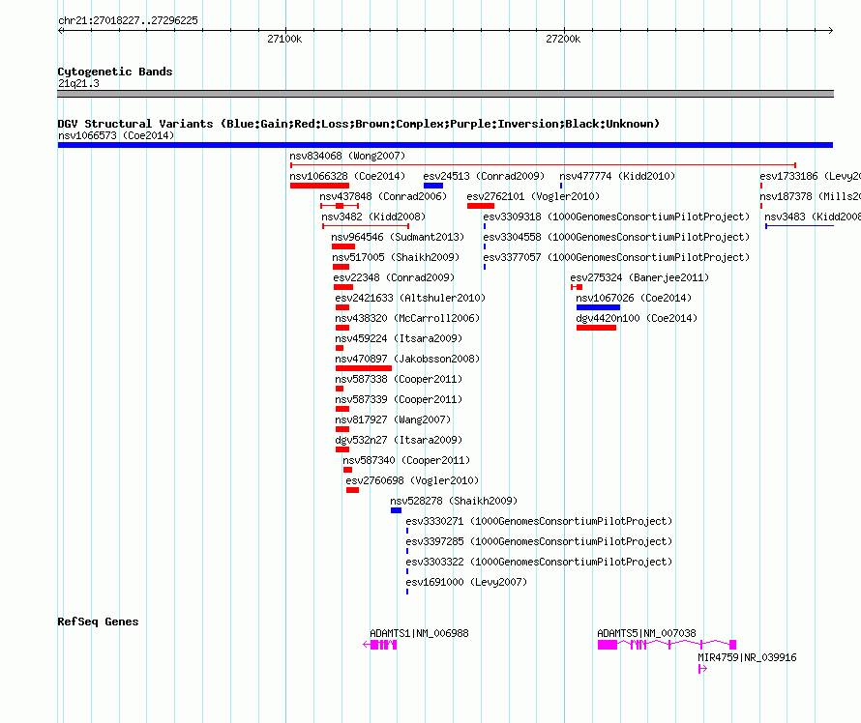Click the left arrow of the ruler
The width and height of the screenshot is (861, 723).
(61, 31)
